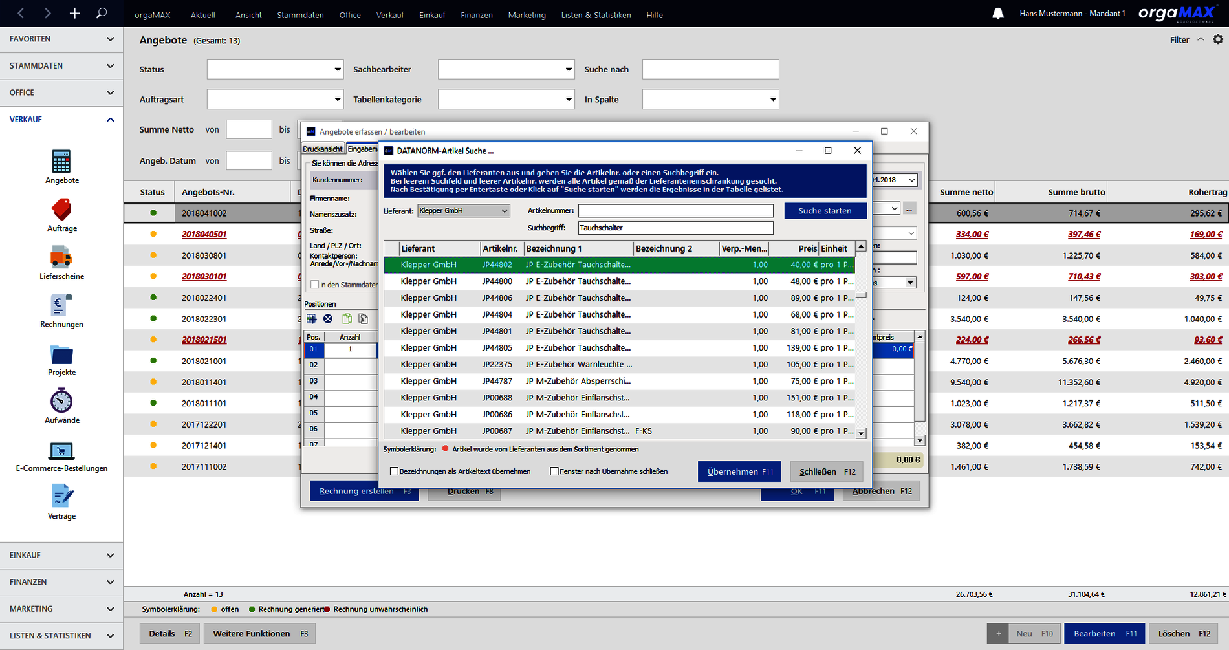The width and height of the screenshot is (1229, 650).
Task: Open E-Commerce-Bestellungen icon
Action: point(61,450)
